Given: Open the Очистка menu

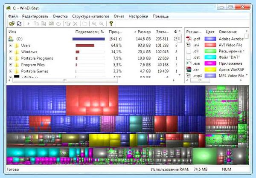Looking at the screenshot, I should coord(60,16).
